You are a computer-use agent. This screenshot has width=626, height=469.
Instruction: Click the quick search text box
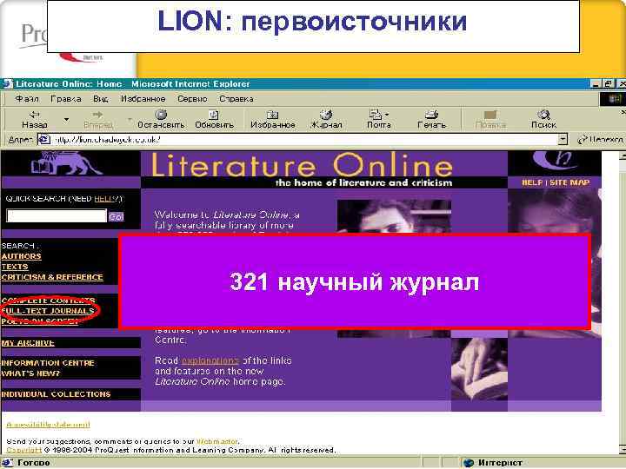57,215
